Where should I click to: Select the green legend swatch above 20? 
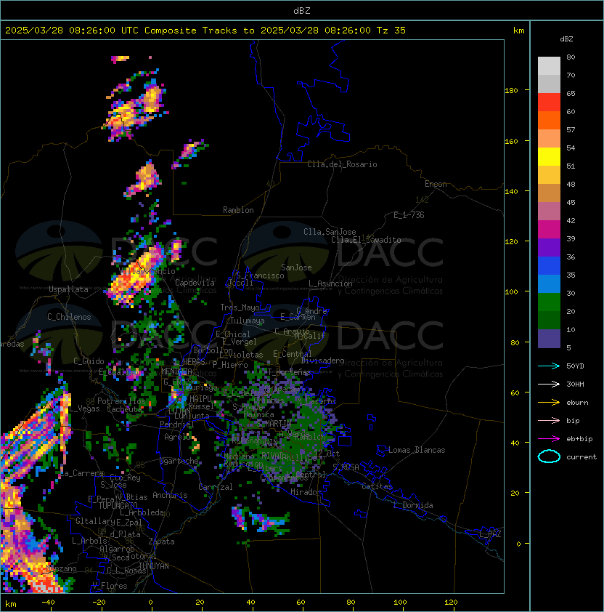[x=549, y=302]
